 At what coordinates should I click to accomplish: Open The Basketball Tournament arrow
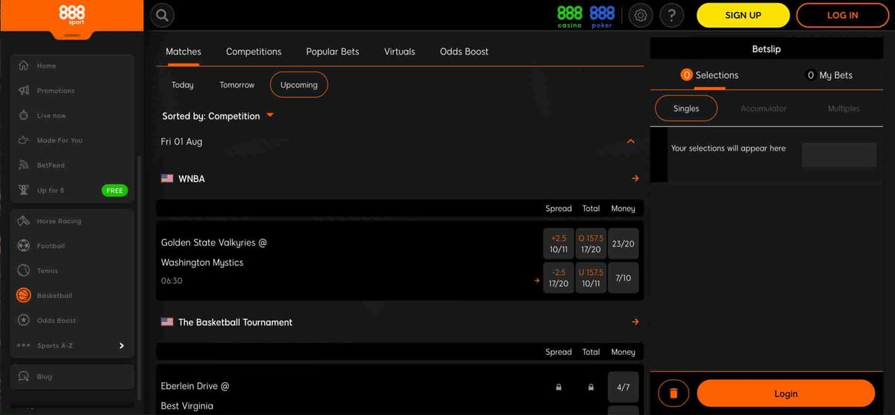[x=635, y=322]
